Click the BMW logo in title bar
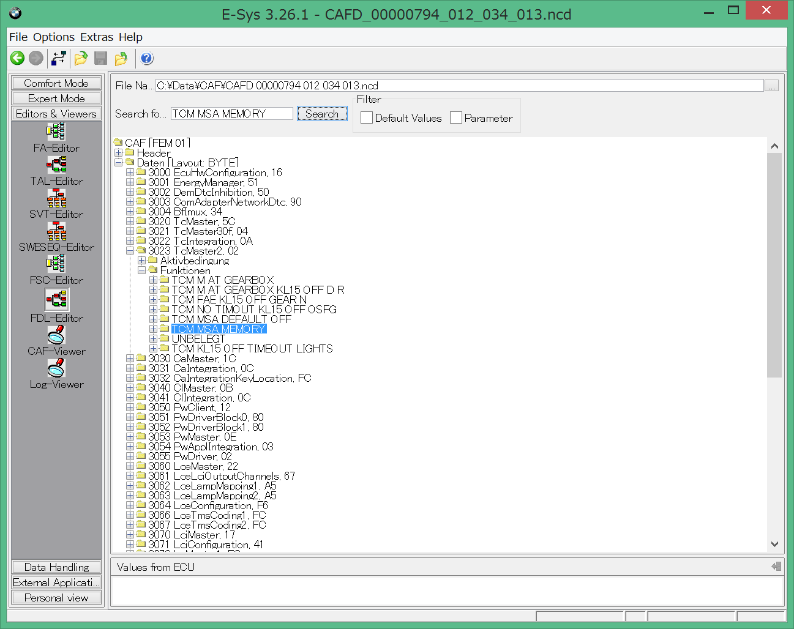The image size is (794, 629). click(16, 13)
